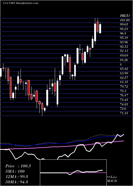Select the 82.57 price axis label
This screenshot has width=133, height=186.
[124, 78]
